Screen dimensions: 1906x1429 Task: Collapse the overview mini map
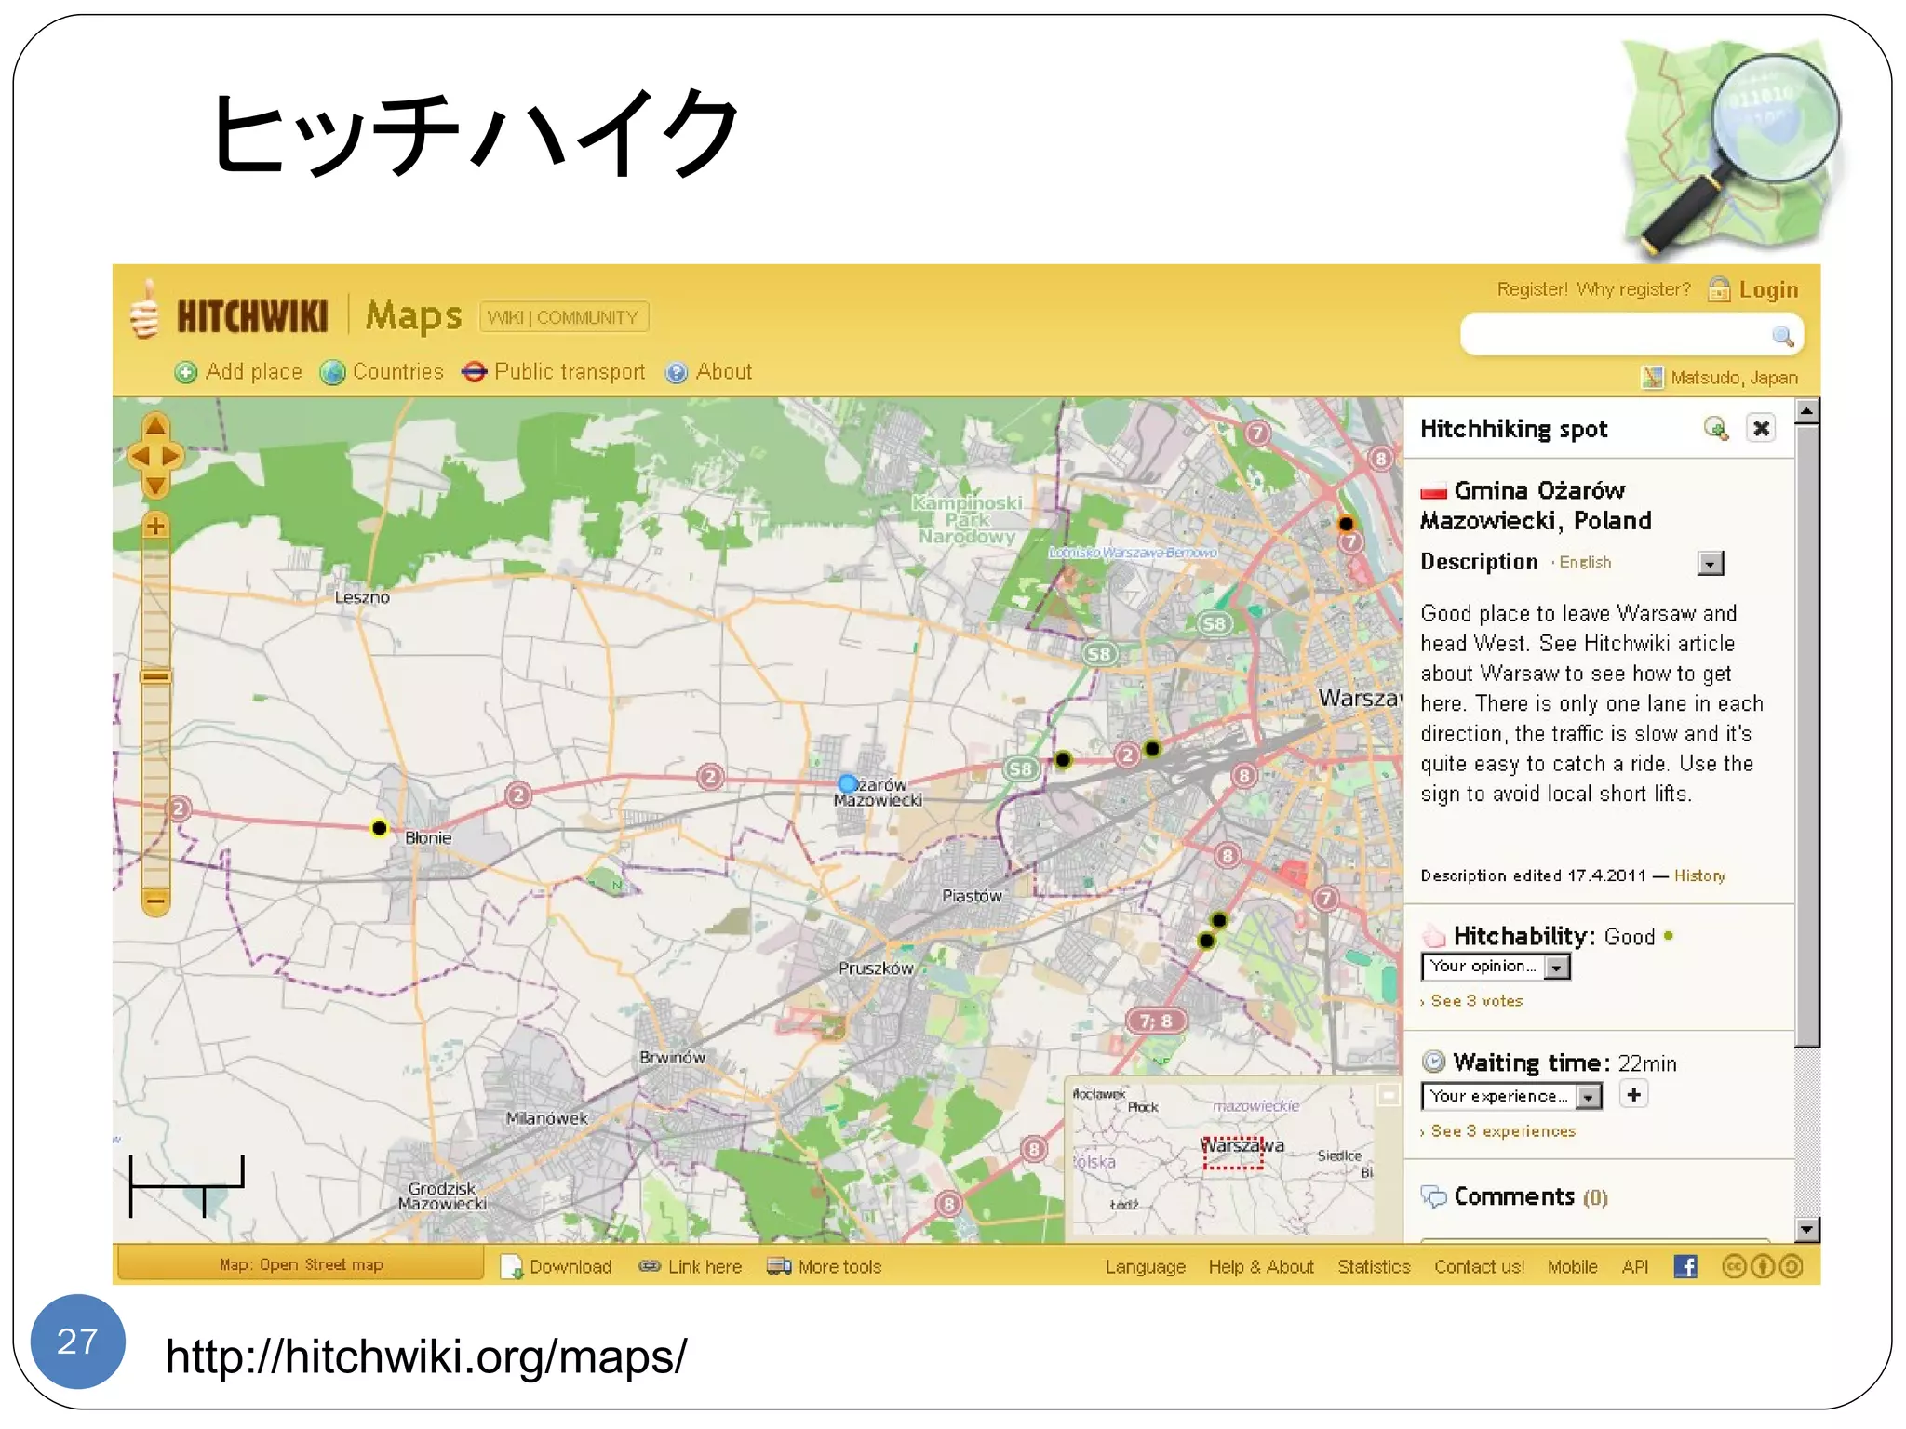1388,1095
